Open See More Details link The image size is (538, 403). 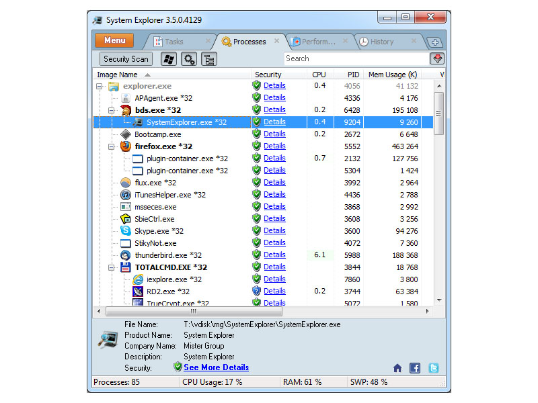pyautogui.click(x=216, y=367)
